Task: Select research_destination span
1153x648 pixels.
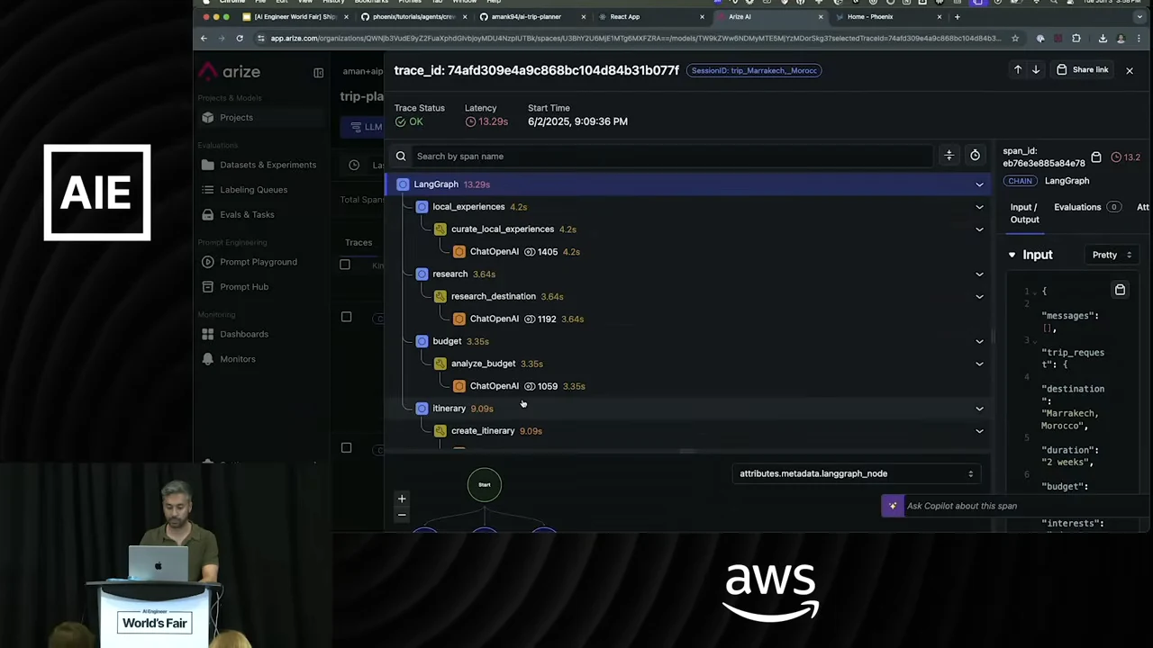Action: tap(689, 296)
